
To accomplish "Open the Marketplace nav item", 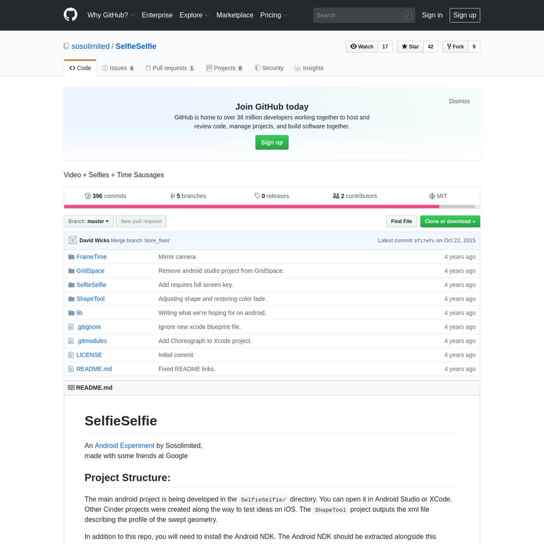I will click(235, 15).
